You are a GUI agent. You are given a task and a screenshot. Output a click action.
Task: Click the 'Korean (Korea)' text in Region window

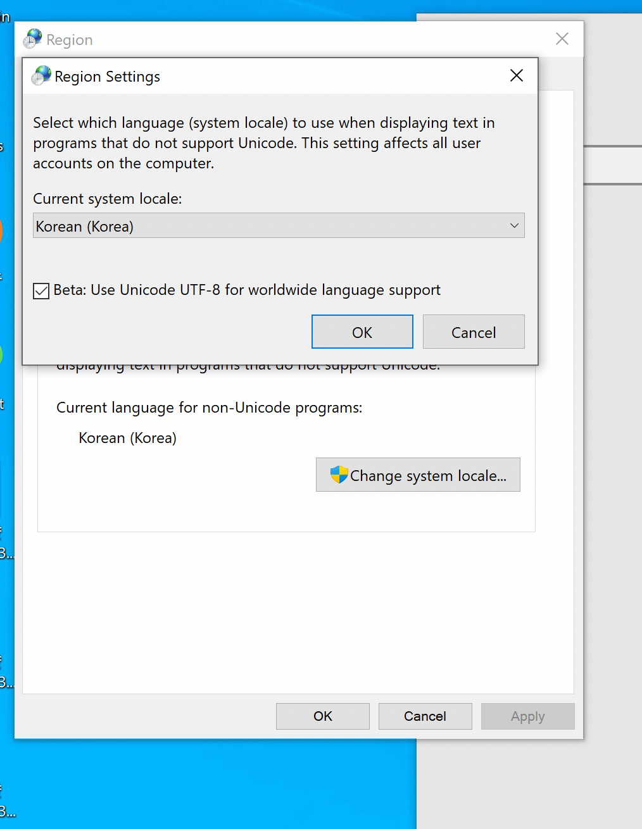click(x=128, y=438)
